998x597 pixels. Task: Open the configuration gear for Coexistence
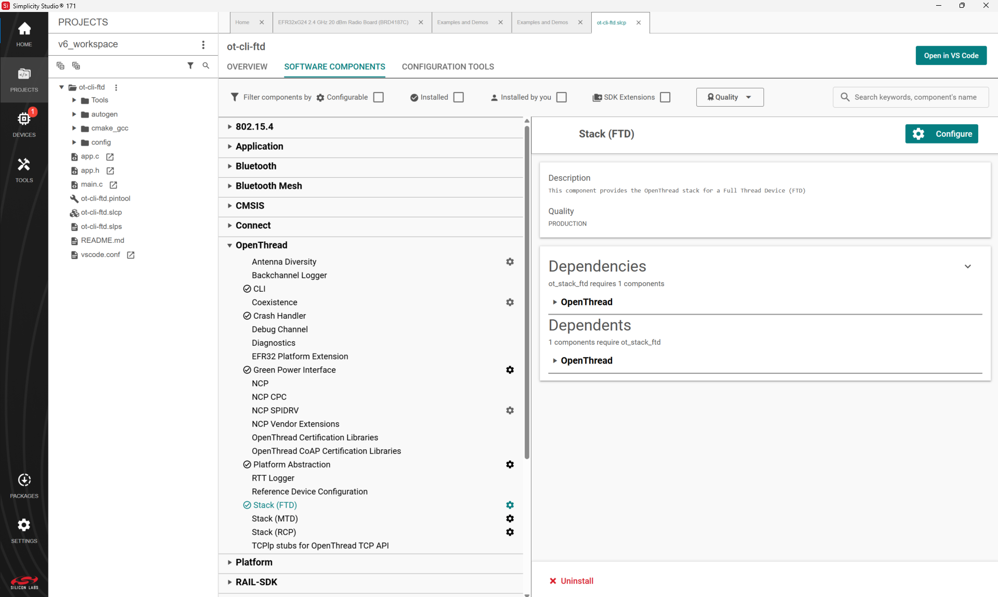510,302
